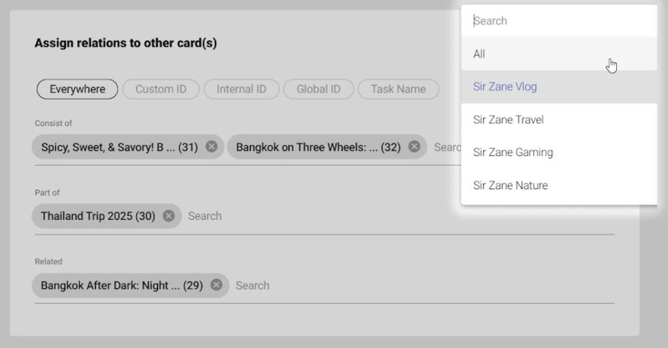Choose Sir Zane Travel option
The image size is (668, 348).
[x=508, y=120]
